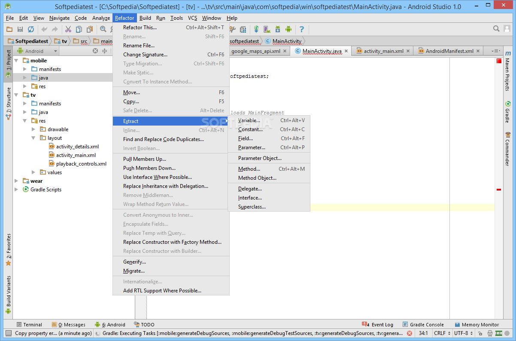
Task: Click the Cut scissors icon
Action: pyautogui.click(x=68, y=29)
